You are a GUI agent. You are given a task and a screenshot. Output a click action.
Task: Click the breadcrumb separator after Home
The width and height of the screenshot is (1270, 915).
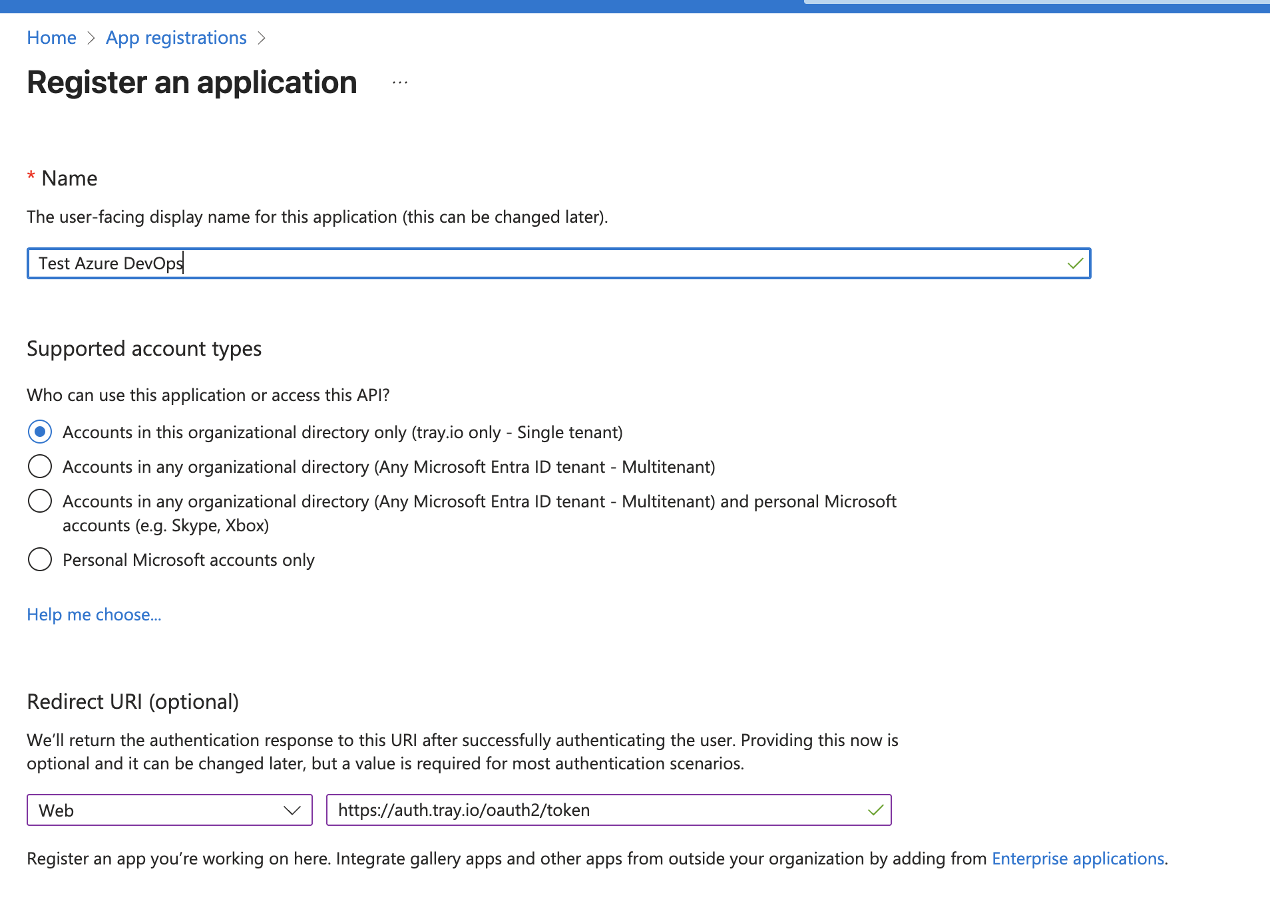[x=92, y=37]
